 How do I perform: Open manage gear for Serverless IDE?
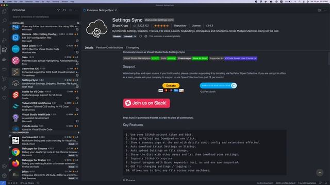point(77,75)
